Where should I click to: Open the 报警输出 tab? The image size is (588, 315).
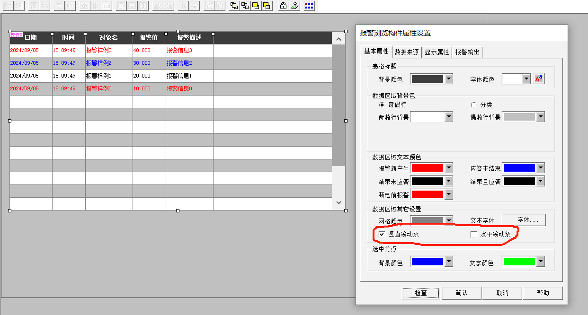[467, 52]
